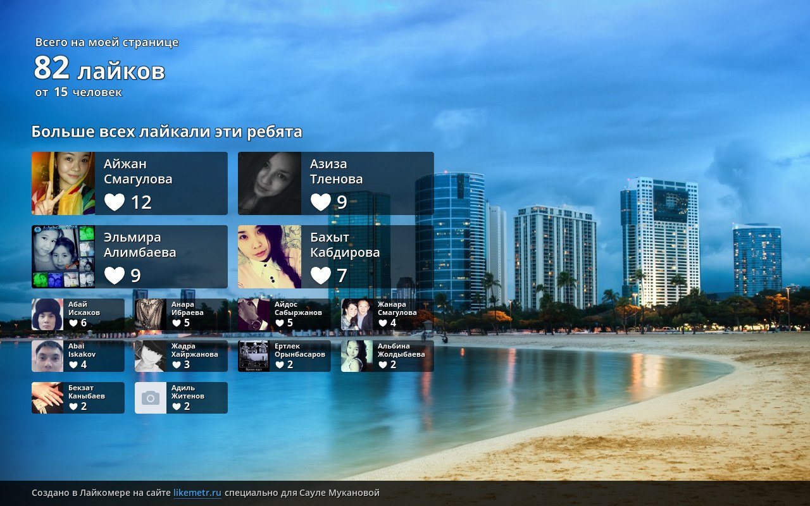Screen dimensions: 810x506
Task: Click Айдос Сабыржанов's small avatar
Action: coord(254,314)
